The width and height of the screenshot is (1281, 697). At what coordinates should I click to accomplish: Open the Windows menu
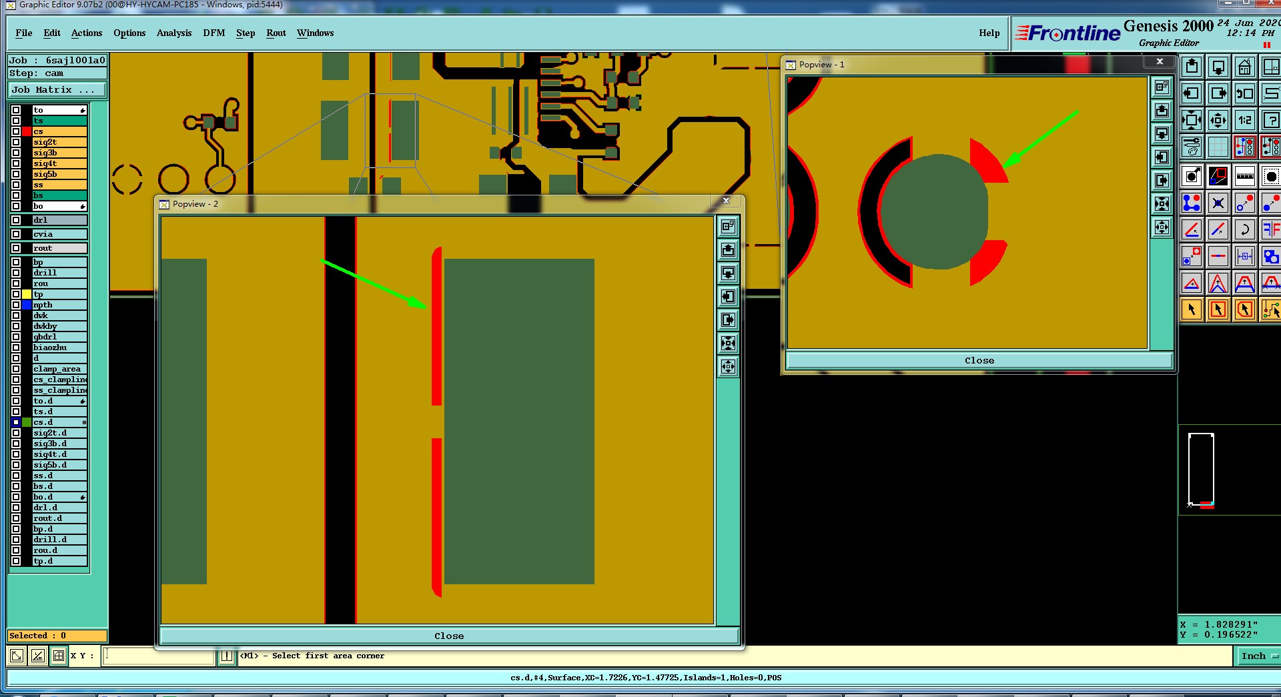[x=316, y=33]
